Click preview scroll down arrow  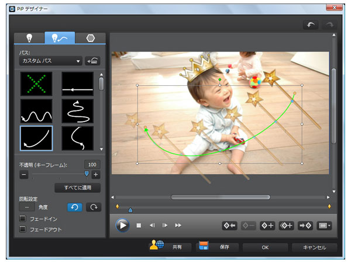point(334,192)
